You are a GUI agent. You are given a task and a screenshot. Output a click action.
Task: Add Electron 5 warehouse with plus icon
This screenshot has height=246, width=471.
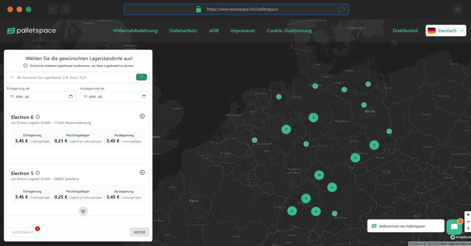(142, 173)
